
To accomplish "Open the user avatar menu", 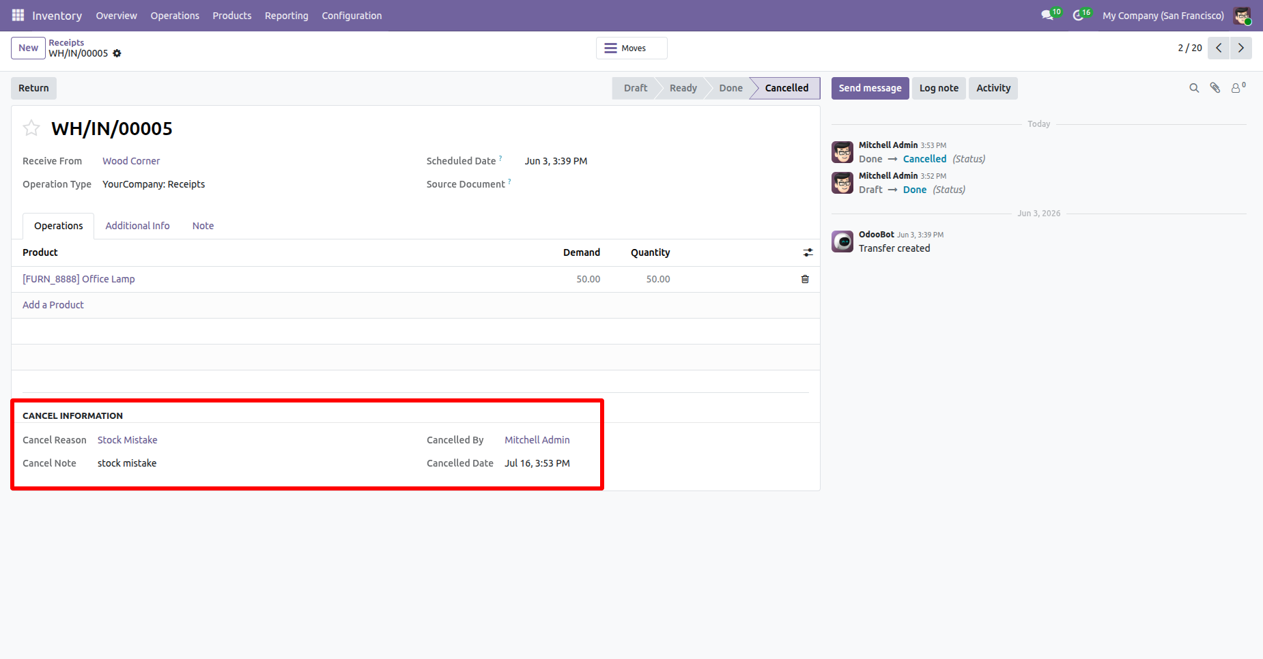I will pyautogui.click(x=1242, y=16).
